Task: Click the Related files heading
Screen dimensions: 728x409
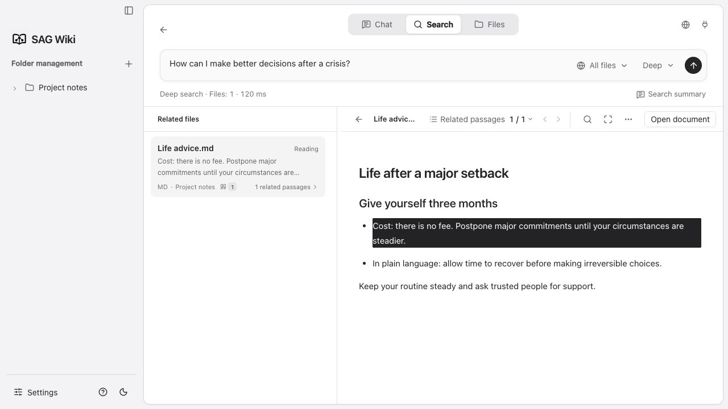Action: [178, 119]
